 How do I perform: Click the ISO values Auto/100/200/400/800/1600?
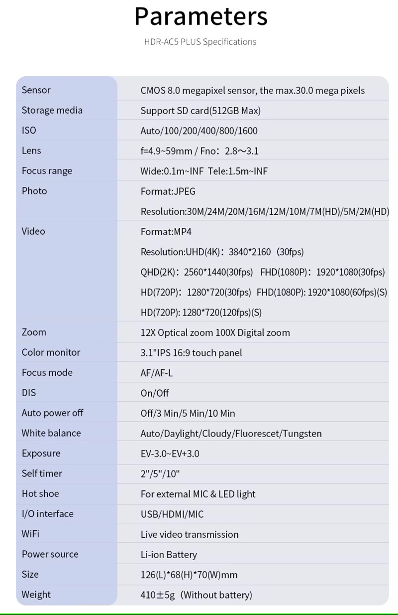click(x=199, y=131)
